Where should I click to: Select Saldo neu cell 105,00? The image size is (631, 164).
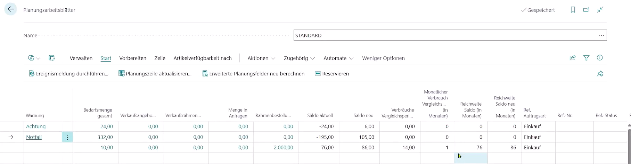click(359, 137)
